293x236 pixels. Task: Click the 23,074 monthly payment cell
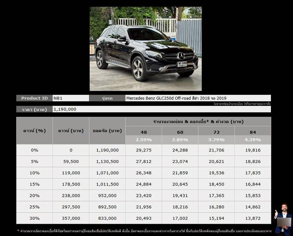click(180, 162)
